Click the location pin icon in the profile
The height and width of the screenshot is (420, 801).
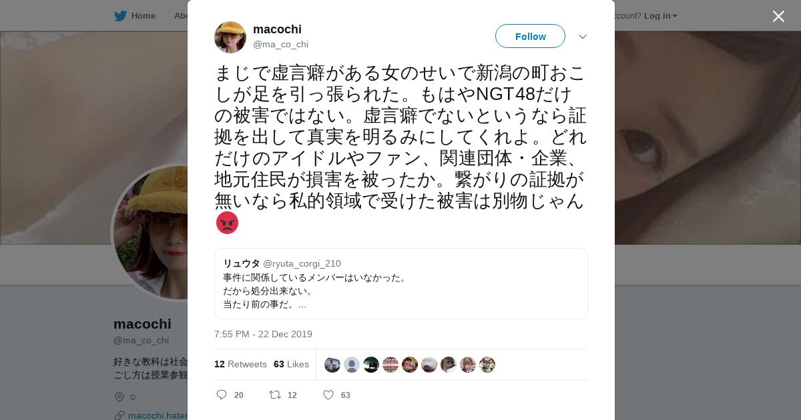pyautogui.click(x=119, y=397)
